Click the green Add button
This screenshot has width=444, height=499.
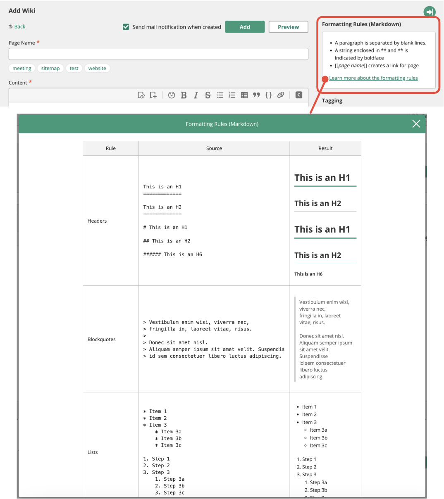(x=245, y=27)
